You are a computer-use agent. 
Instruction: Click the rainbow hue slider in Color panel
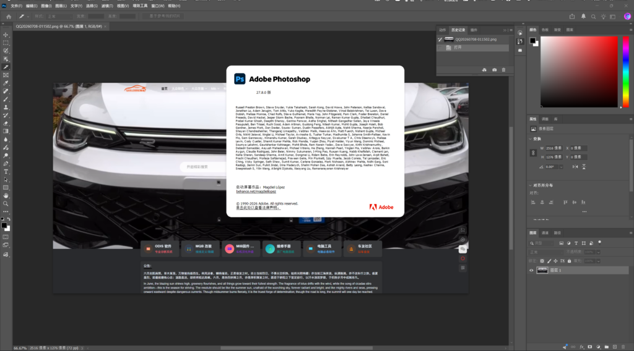tap(625, 72)
